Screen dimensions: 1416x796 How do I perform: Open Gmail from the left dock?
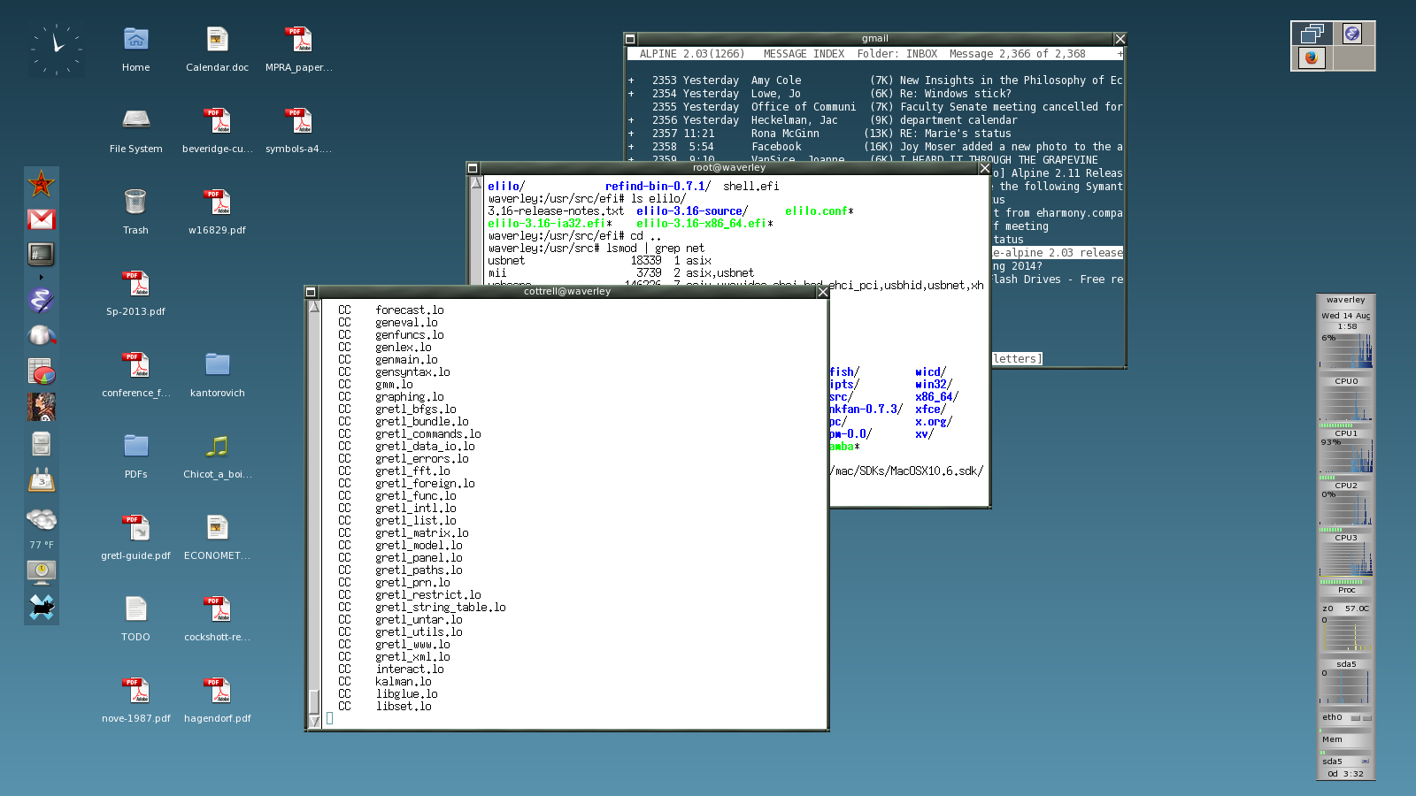point(42,219)
